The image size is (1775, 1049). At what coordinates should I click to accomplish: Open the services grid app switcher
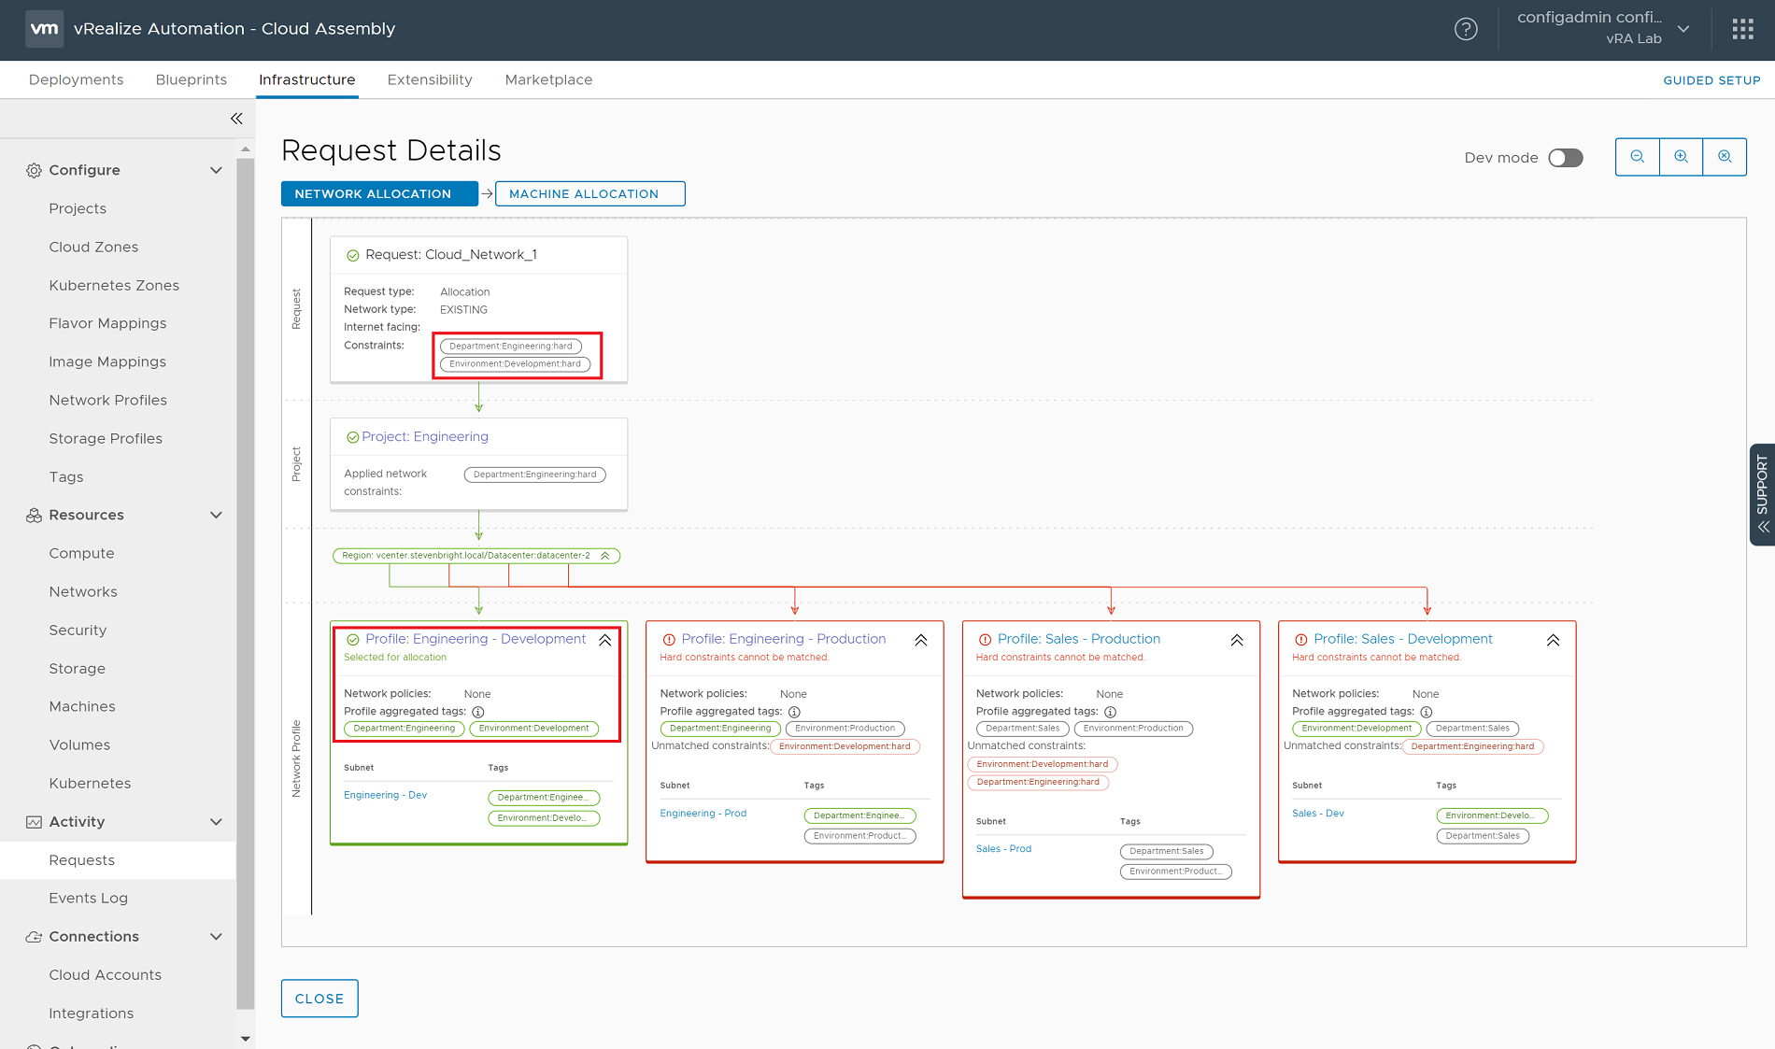(1742, 29)
